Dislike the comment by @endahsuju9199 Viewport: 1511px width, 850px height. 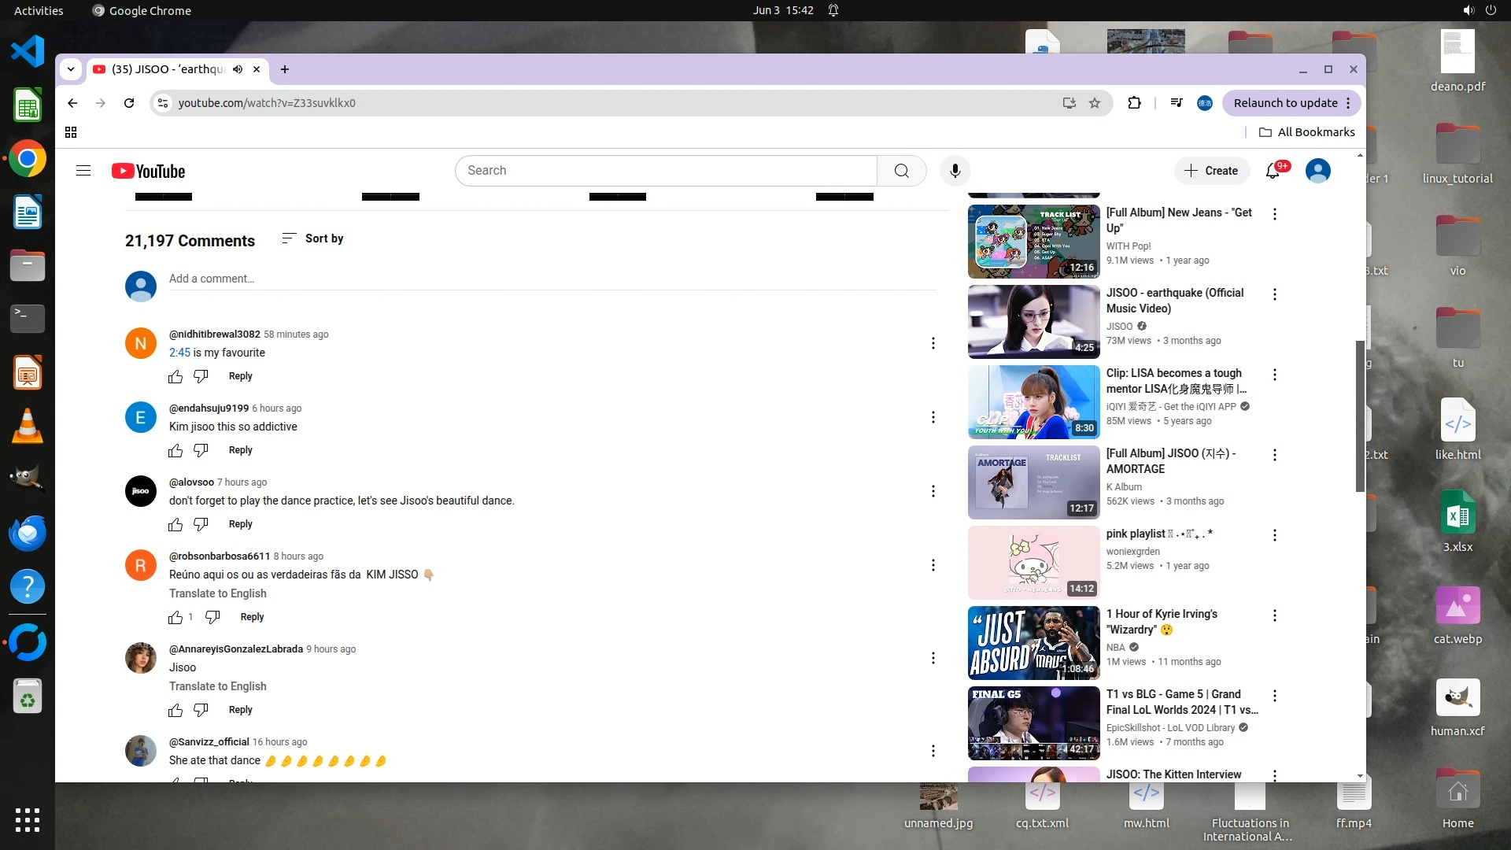point(201,450)
